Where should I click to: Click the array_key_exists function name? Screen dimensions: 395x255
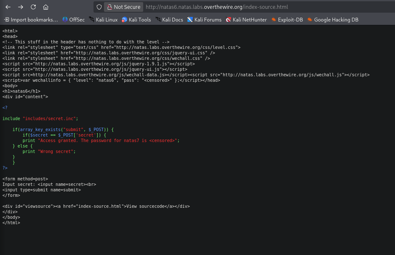pyautogui.click(x=40, y=130)
